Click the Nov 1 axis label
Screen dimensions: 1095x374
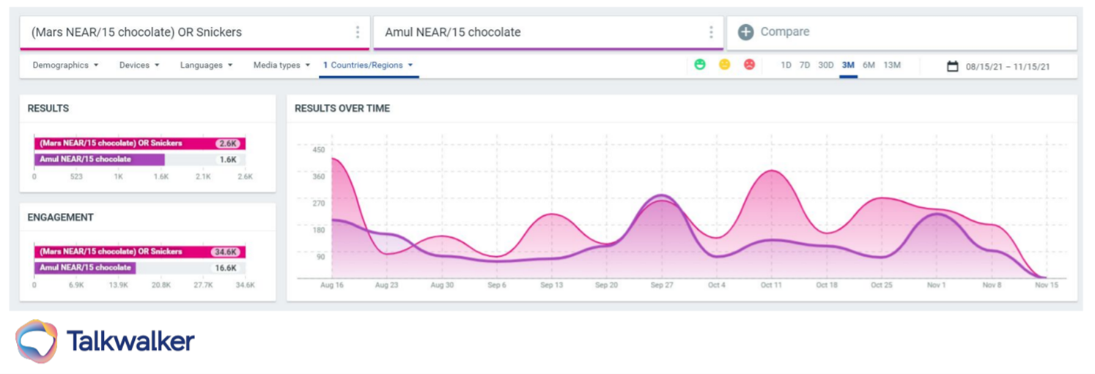click(x=937, y=285)
